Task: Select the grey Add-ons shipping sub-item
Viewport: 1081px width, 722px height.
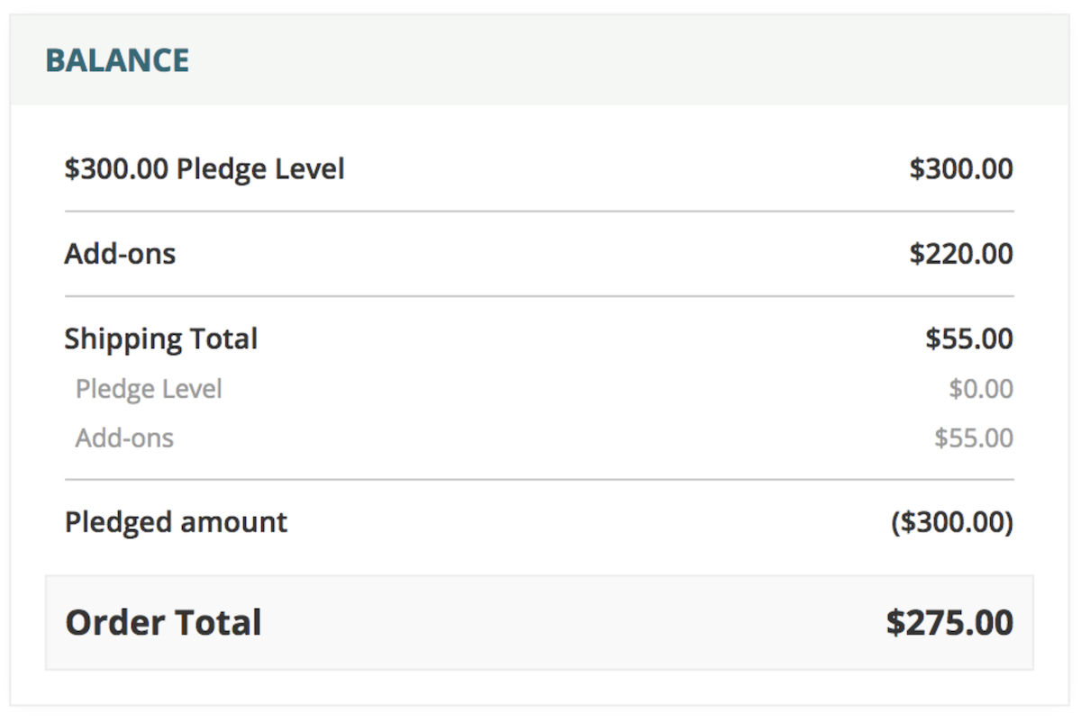Action: pyautogui.click(x=124, y=438)
